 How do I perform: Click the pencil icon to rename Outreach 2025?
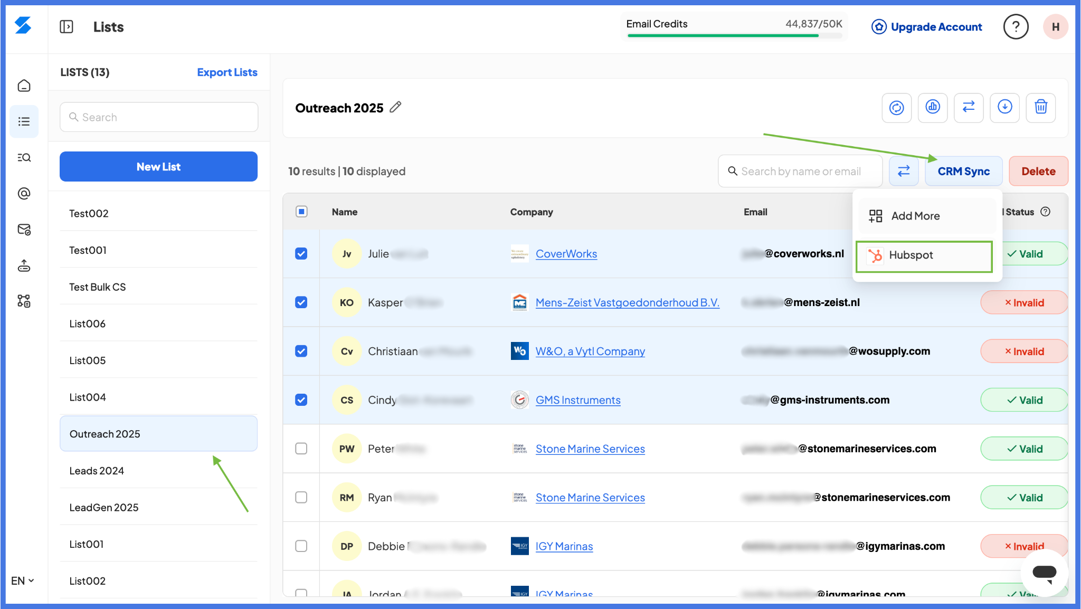tap(395, 107)
